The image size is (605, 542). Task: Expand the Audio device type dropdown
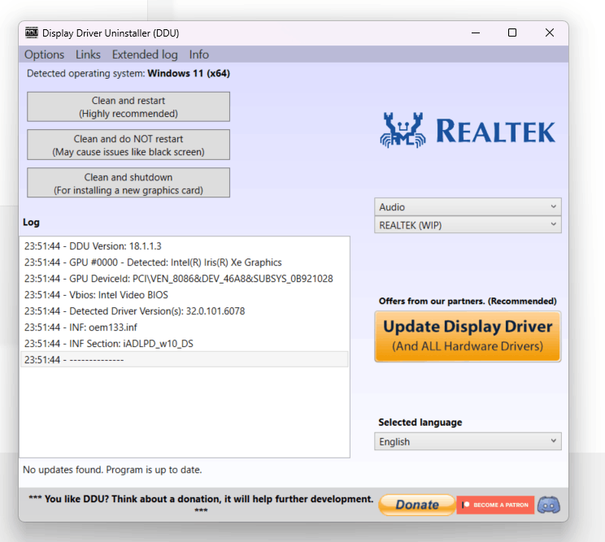pos(468,207)
